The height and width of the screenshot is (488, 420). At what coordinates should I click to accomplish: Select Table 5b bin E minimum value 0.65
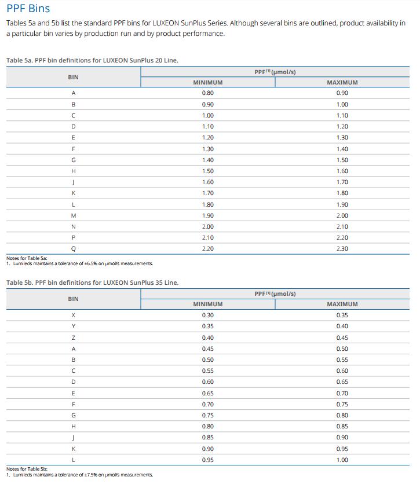click(207, 394)
